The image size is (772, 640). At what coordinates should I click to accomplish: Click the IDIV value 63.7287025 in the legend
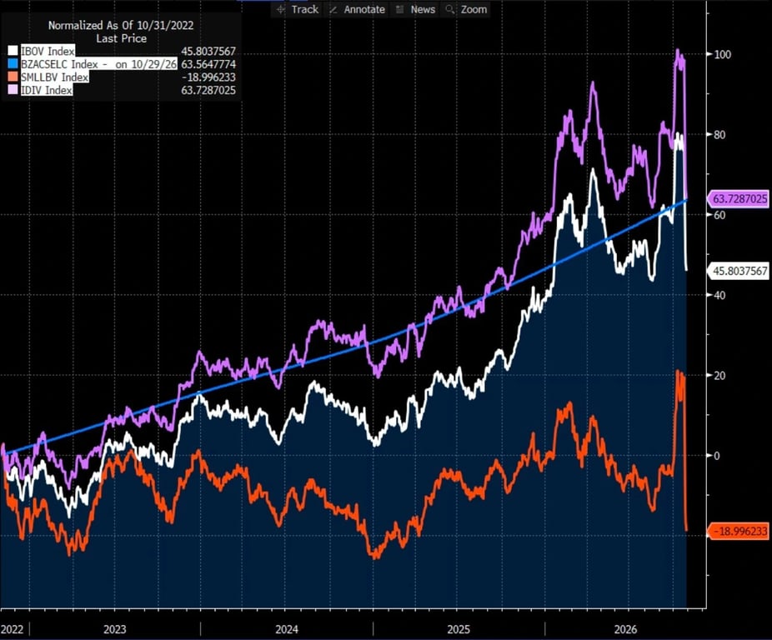(x=208, y=90)
